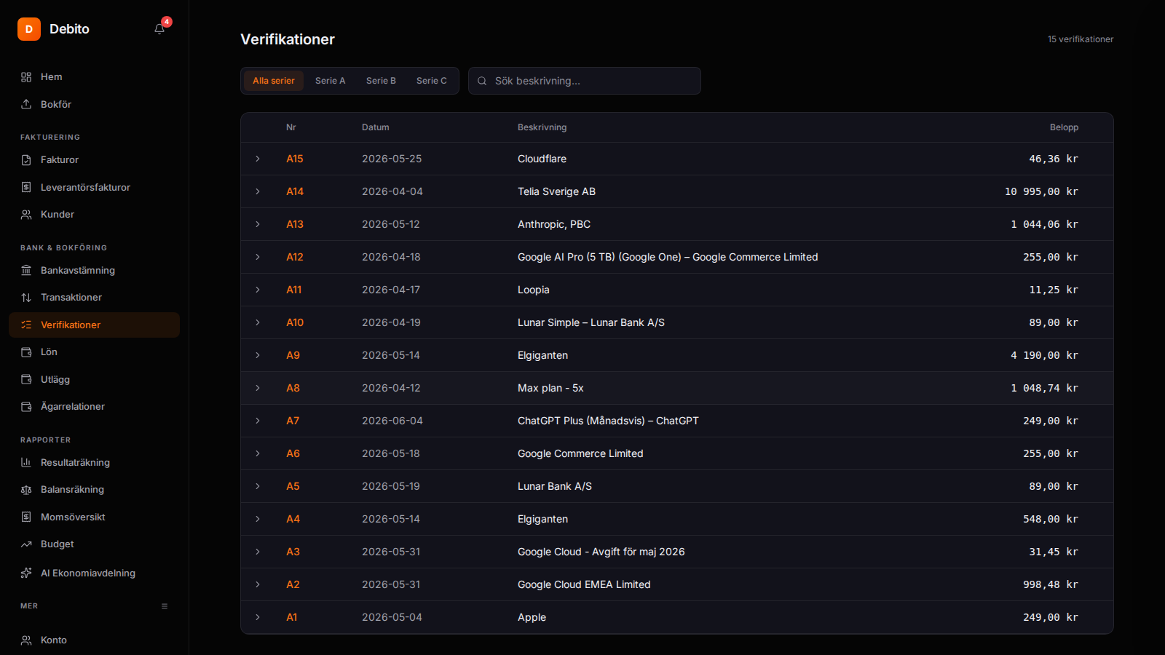Open verification number A13

(x=295, y=224)
